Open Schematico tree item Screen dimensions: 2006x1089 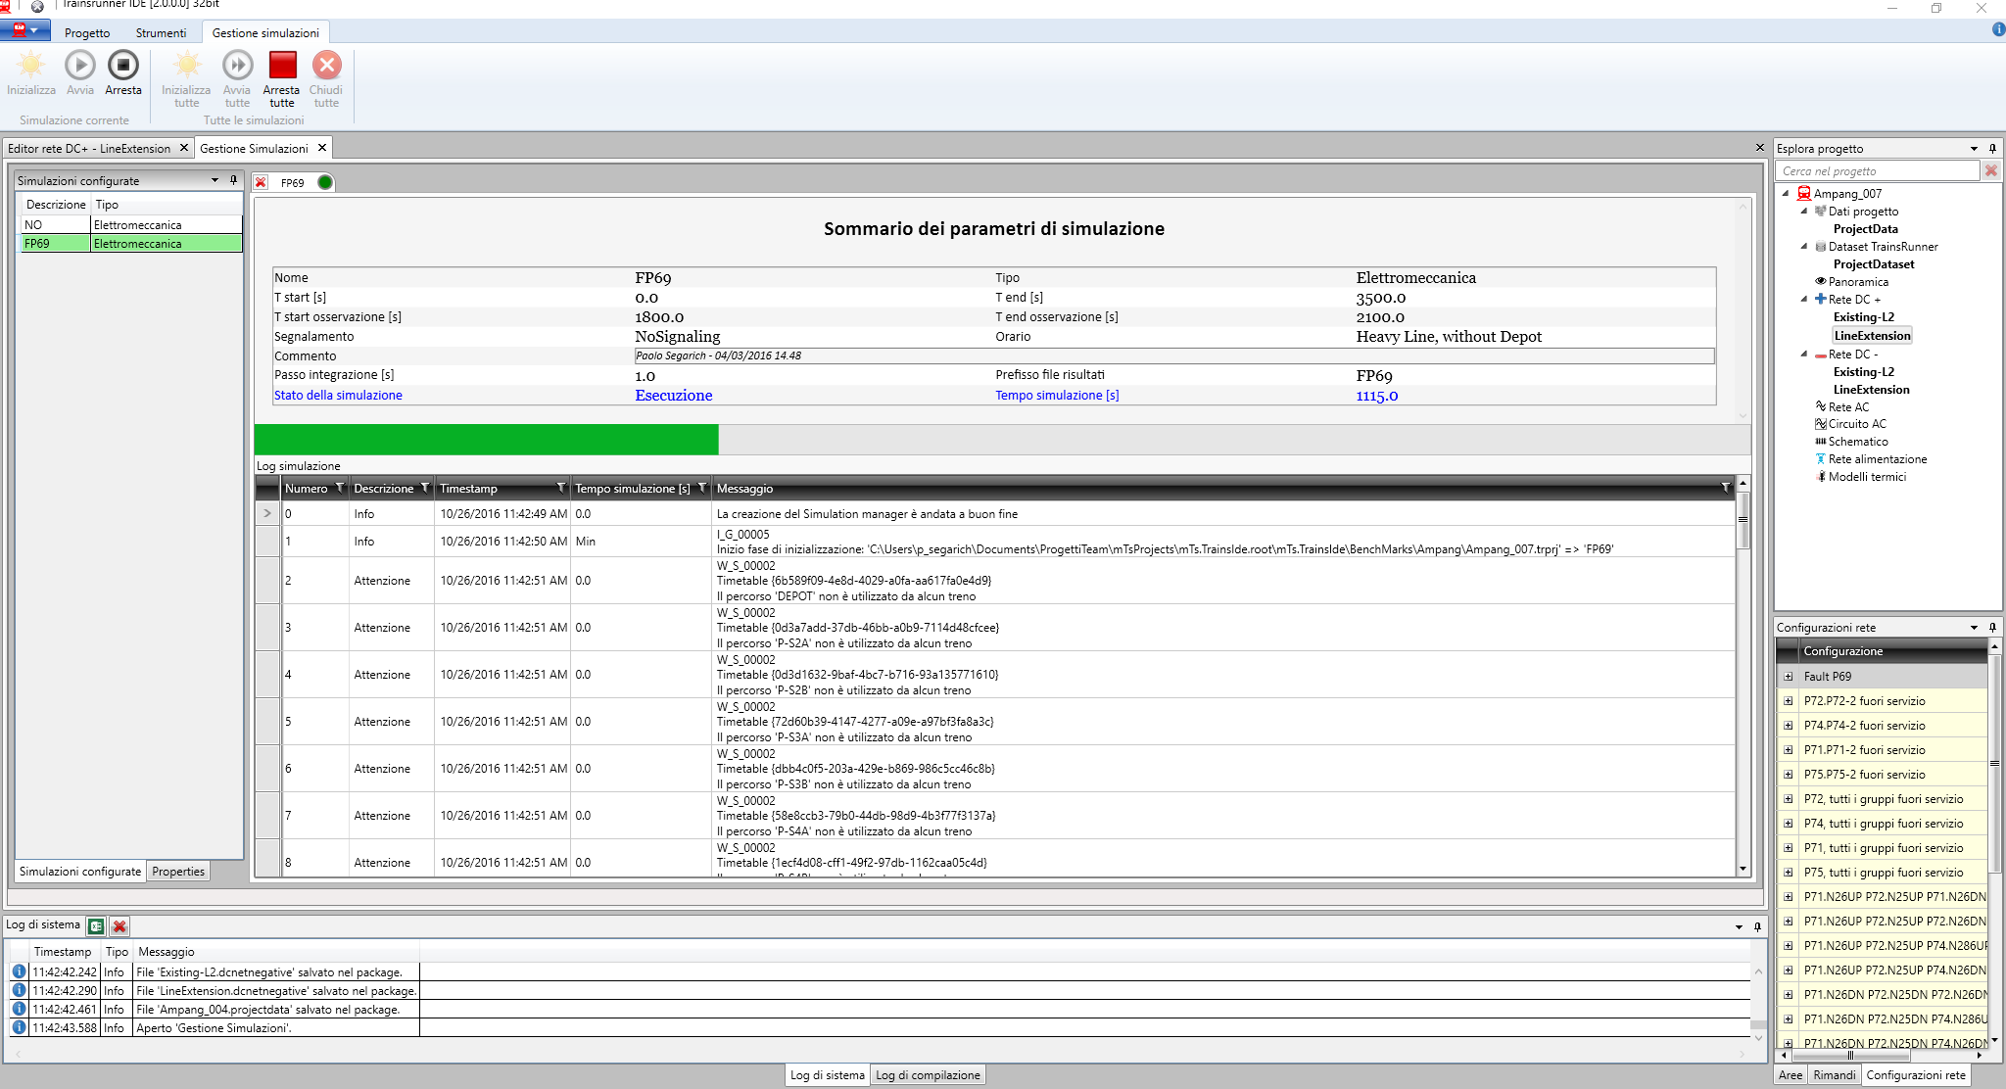[x=1858, y=442]
